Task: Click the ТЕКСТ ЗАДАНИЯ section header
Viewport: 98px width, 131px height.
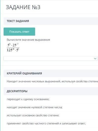Action: tap(51, 21)
